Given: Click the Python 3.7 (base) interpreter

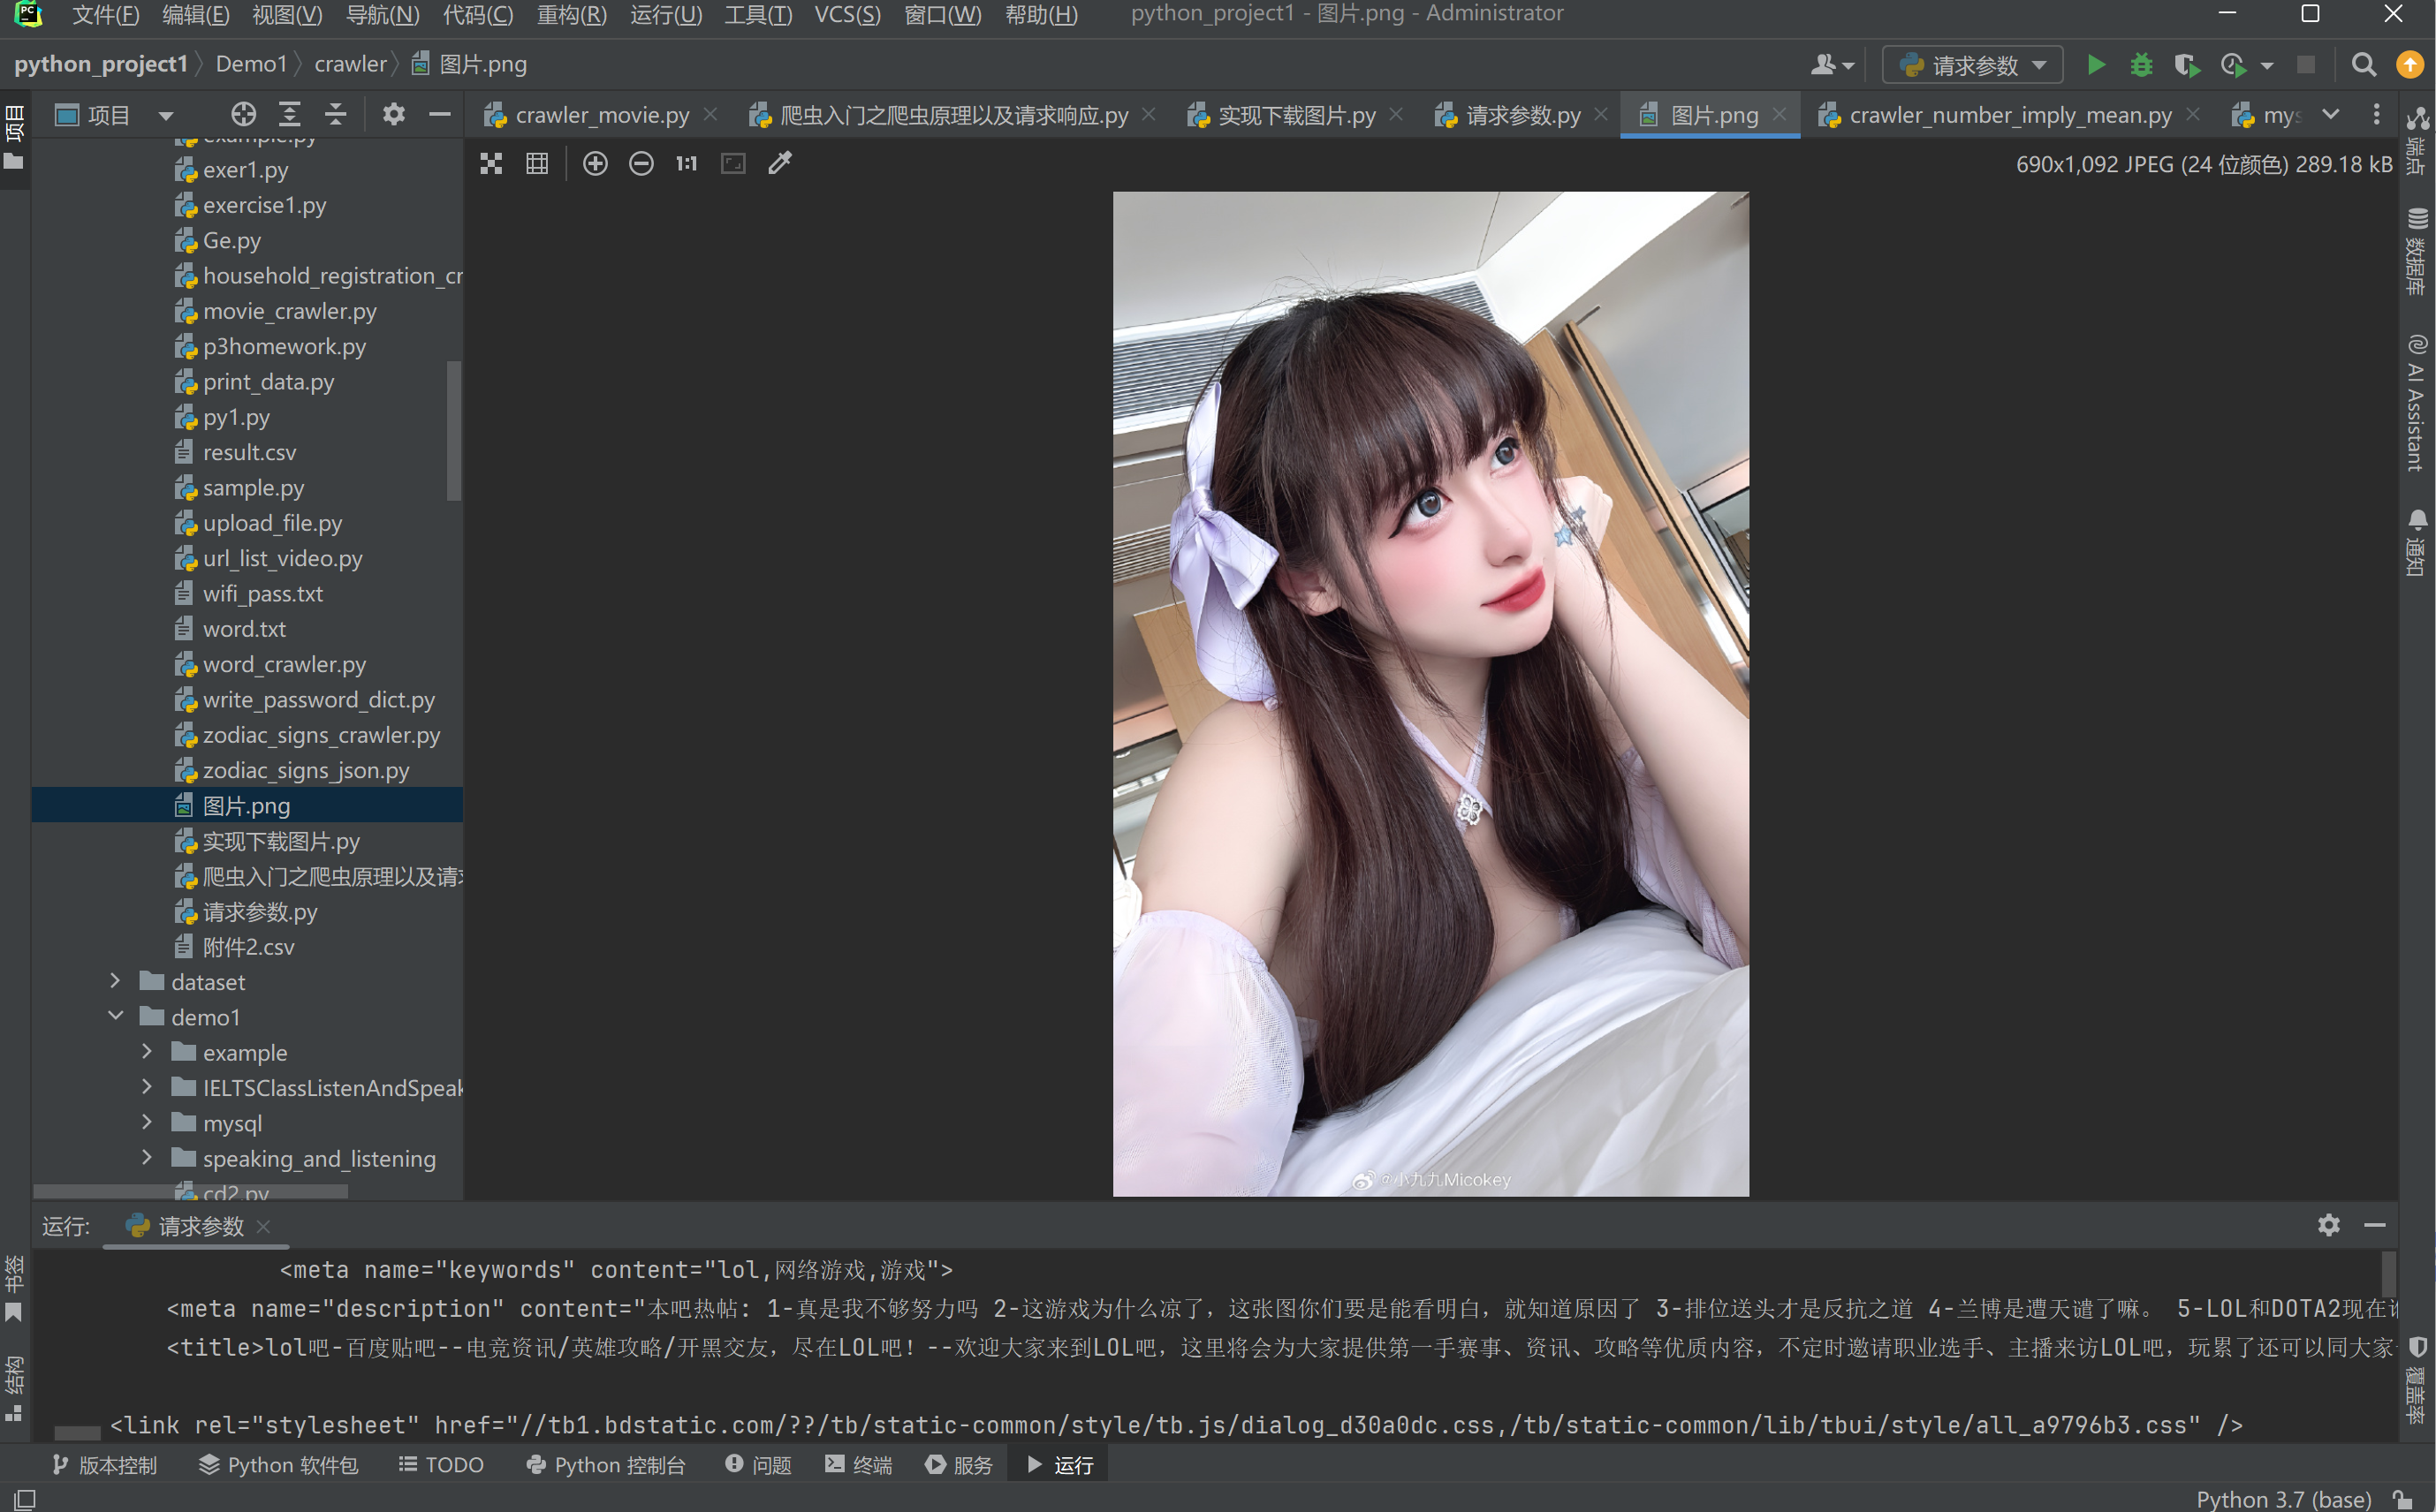Looking at the screenshot, I should 2283,1498.
